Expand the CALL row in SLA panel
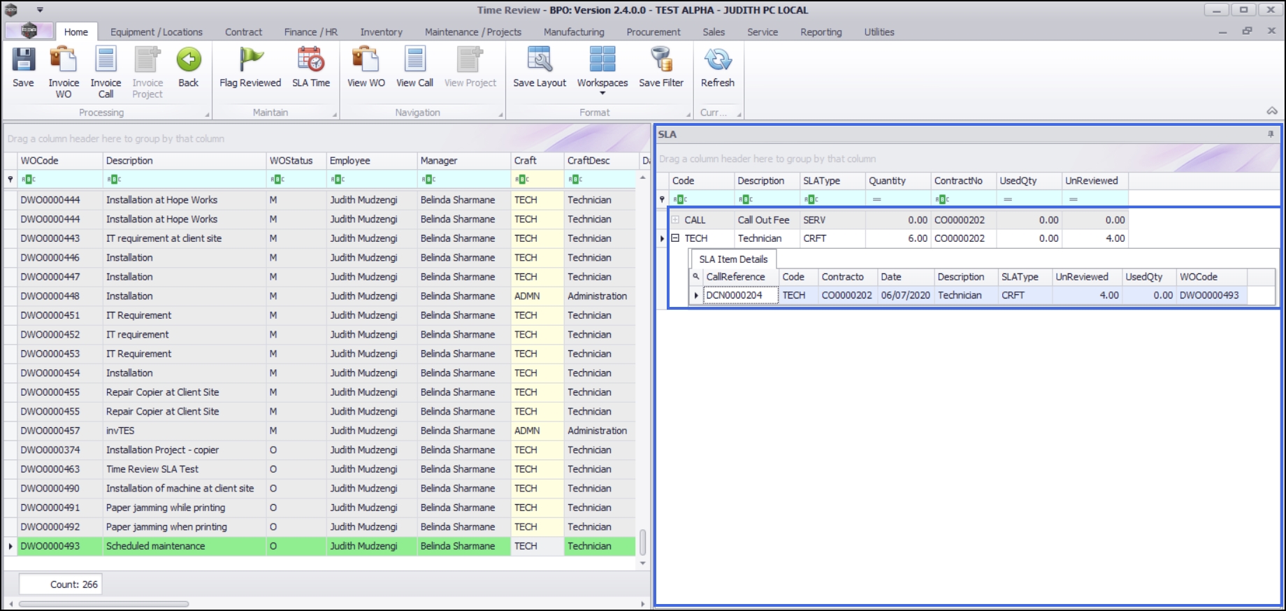Image resolution: width=1286 pixels, height=611 pixels. [675, 220]
